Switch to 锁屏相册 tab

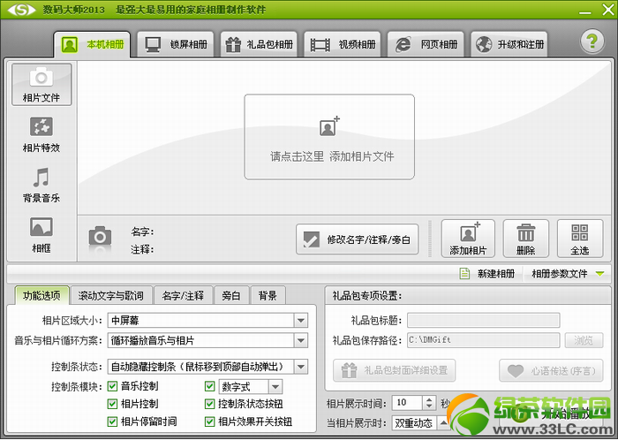(176, 44)
